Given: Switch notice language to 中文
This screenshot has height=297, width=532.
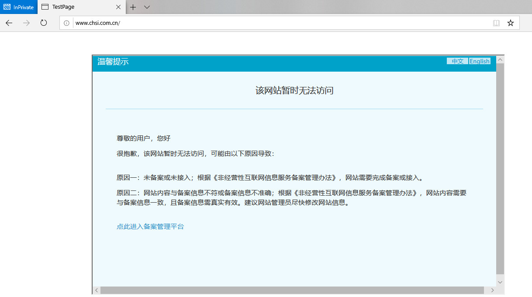Looking at the screenshot, I should pyautogui.click(x=457, y=61).
